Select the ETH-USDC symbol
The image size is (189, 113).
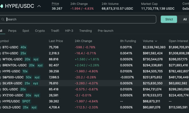10,53
